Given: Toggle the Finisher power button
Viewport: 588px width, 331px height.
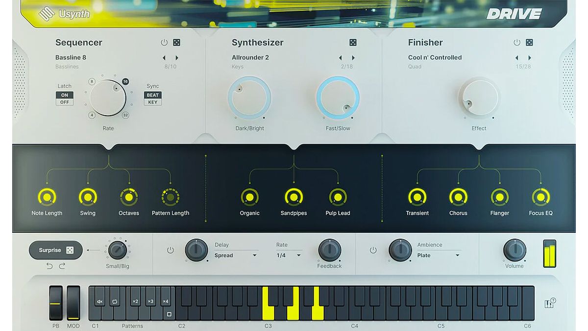Looking at the screenshot, I should pyautogui.click(x=517, y=42).
